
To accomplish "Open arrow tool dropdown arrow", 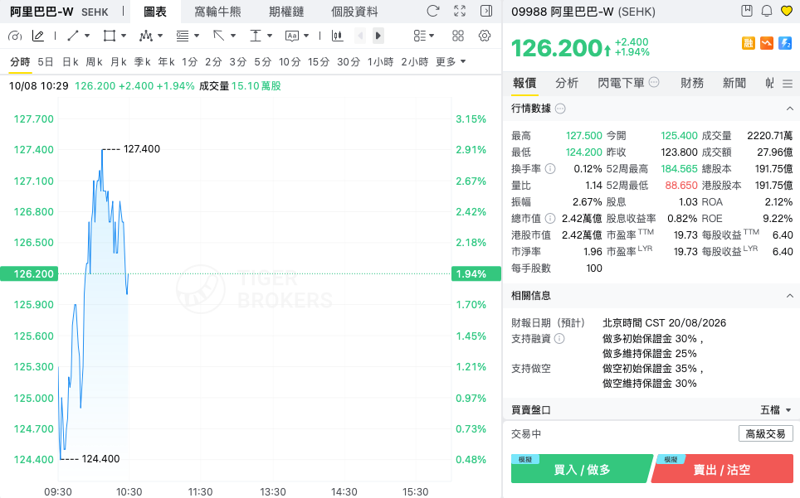I will pyautogui.click(x=233, y=36).
